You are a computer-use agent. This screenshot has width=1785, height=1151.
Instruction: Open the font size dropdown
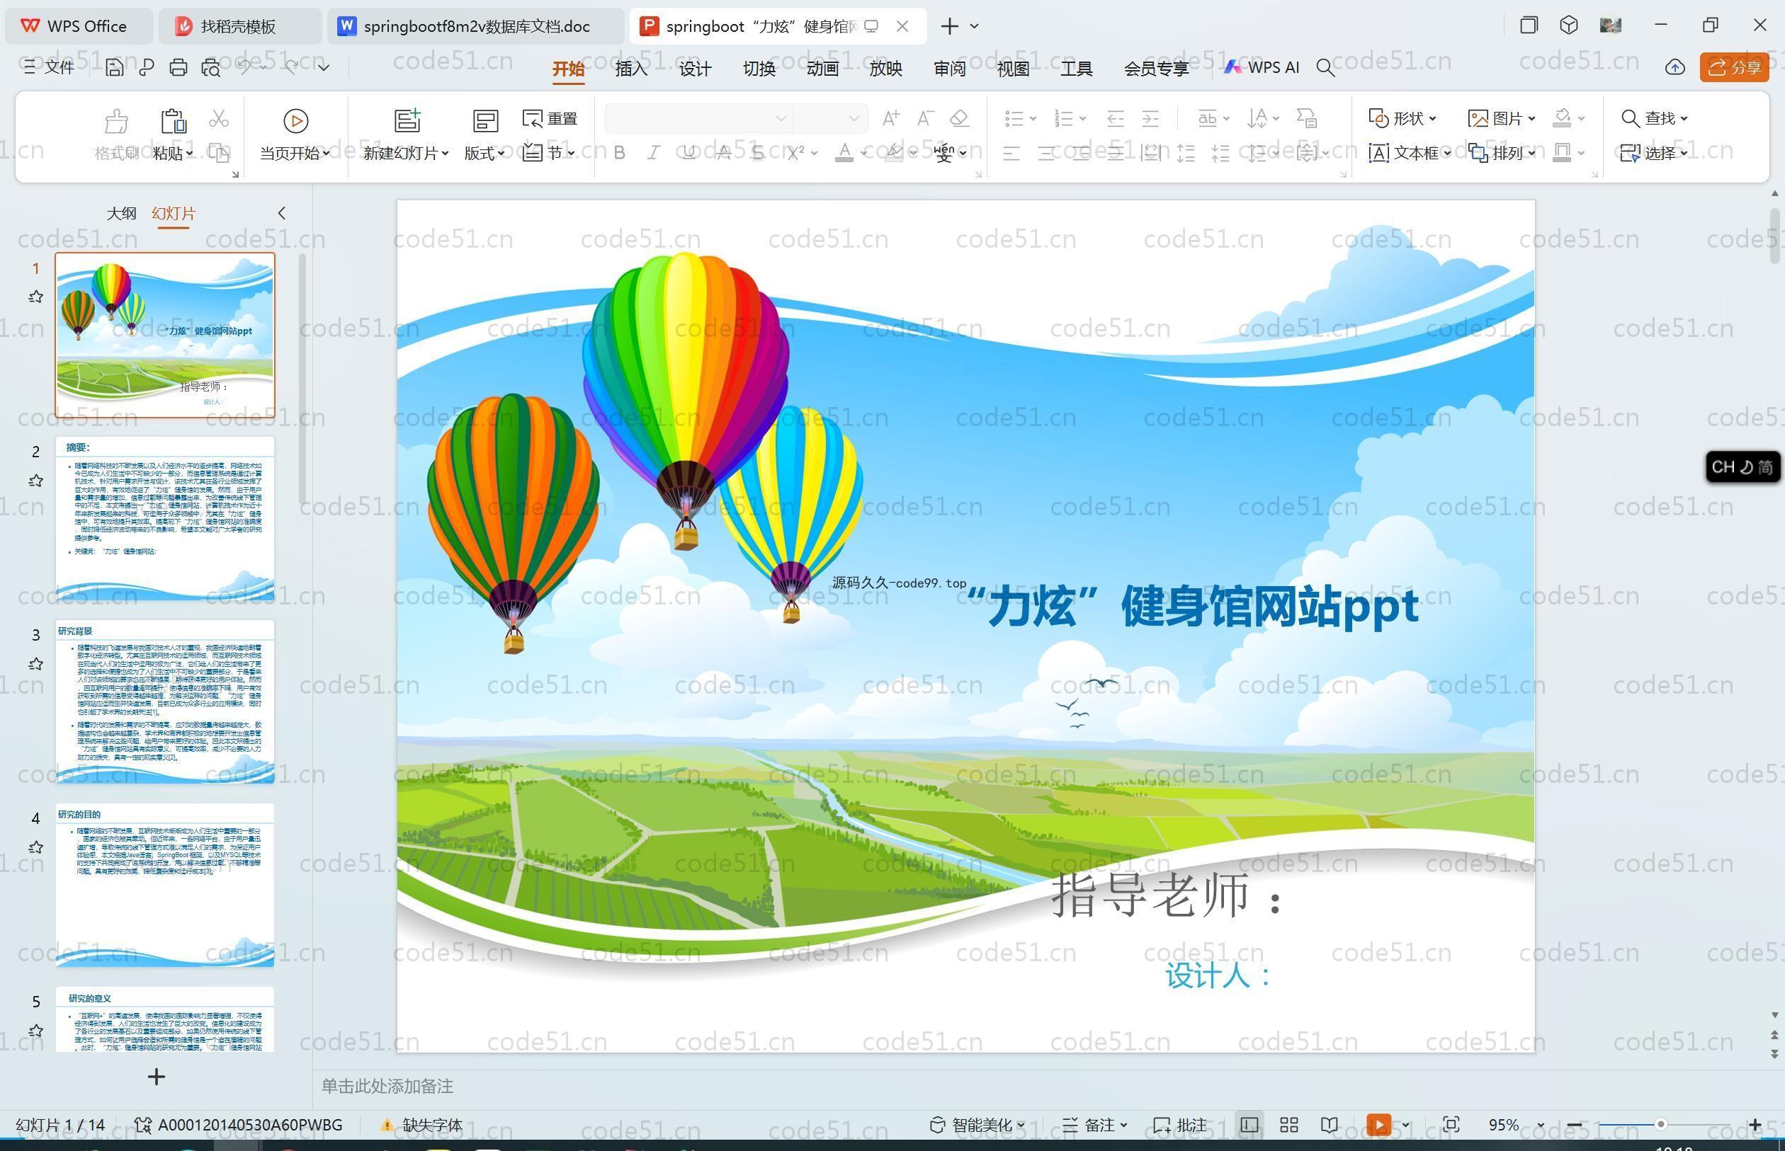pyautogui.click(x=854, y=119)
